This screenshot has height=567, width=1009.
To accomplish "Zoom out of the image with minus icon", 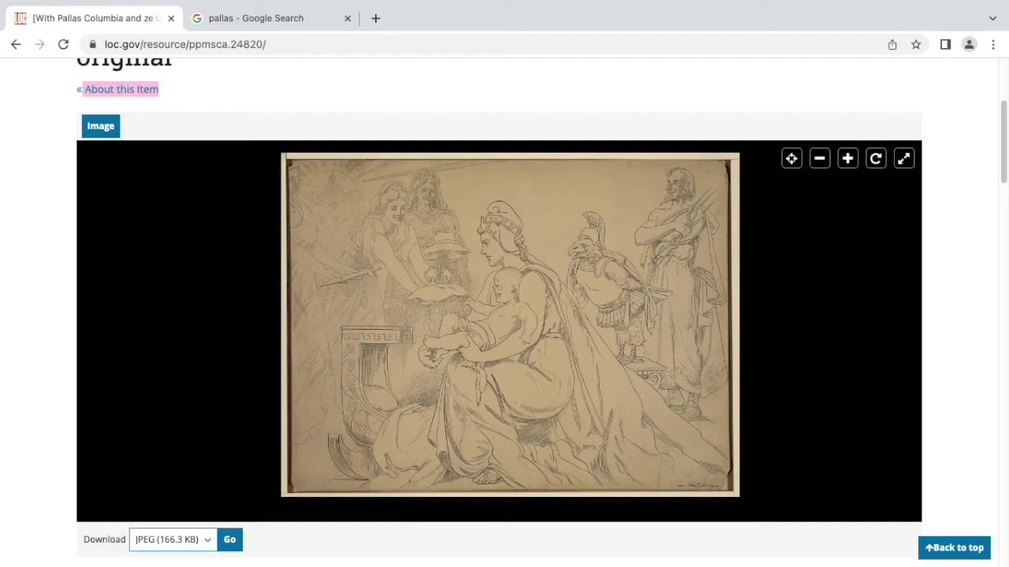I will 820,159.
